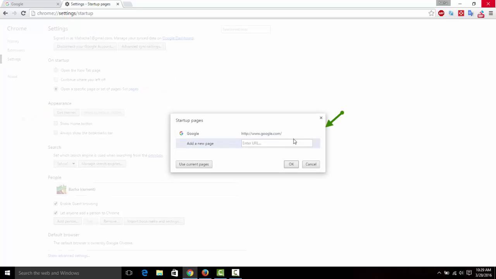
Task: Confirm the dialog with OK
Action: 291,164
